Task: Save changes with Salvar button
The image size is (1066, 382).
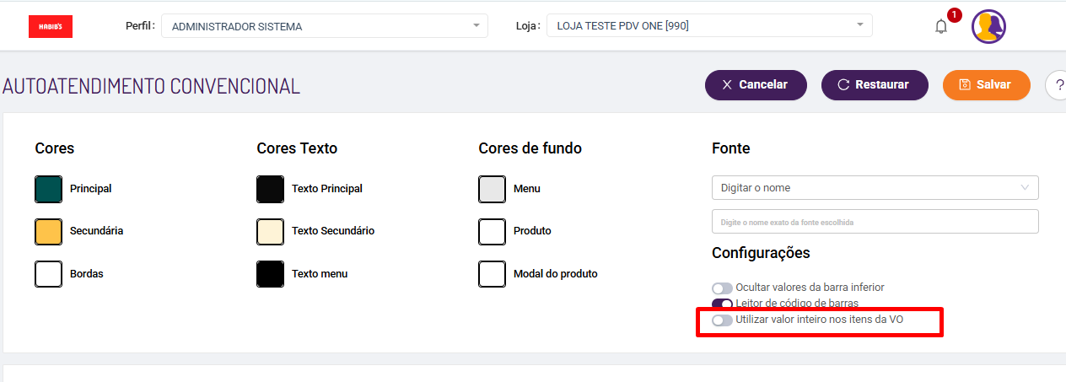Action: pos(986,85)
